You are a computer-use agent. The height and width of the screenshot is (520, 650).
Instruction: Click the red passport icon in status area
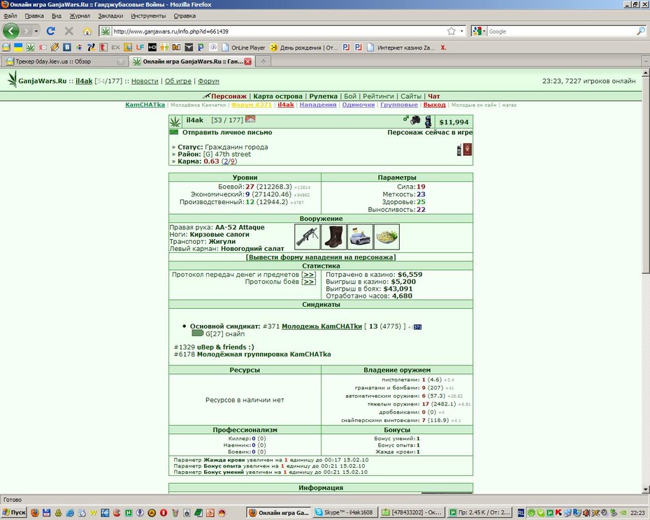467,150
